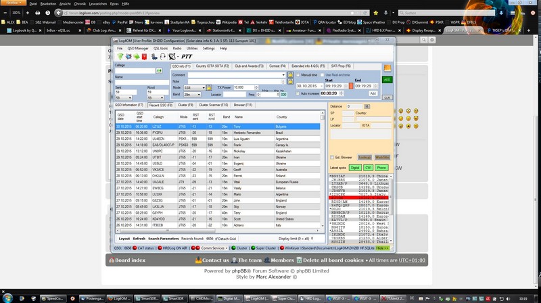
Task: Click the red book icon in Log4OM toolbar
Action: click(145, 57)
